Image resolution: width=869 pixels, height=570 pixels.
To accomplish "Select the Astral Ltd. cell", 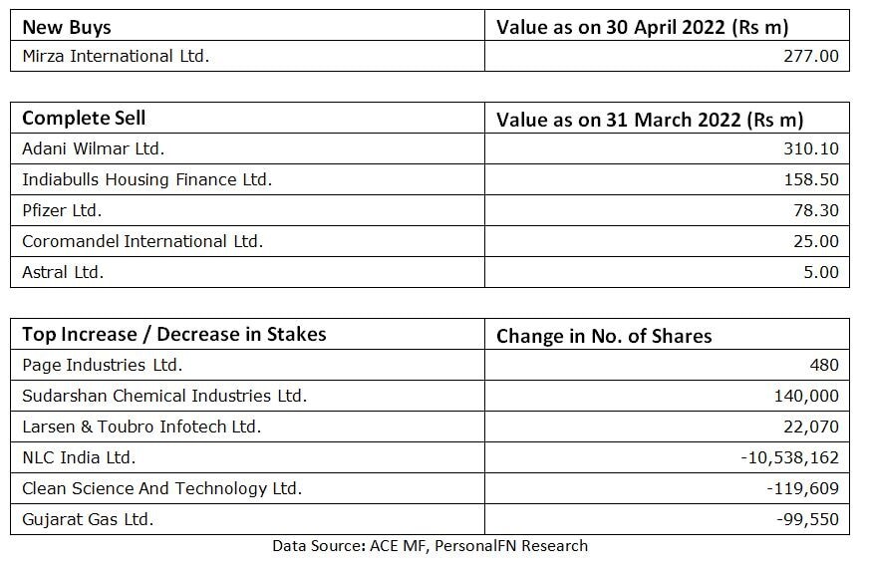I will 63,272.
